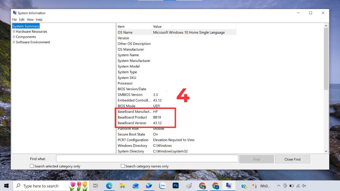340x191 pixels.
Task: Click the Close Find button
Action: (292, 159)
